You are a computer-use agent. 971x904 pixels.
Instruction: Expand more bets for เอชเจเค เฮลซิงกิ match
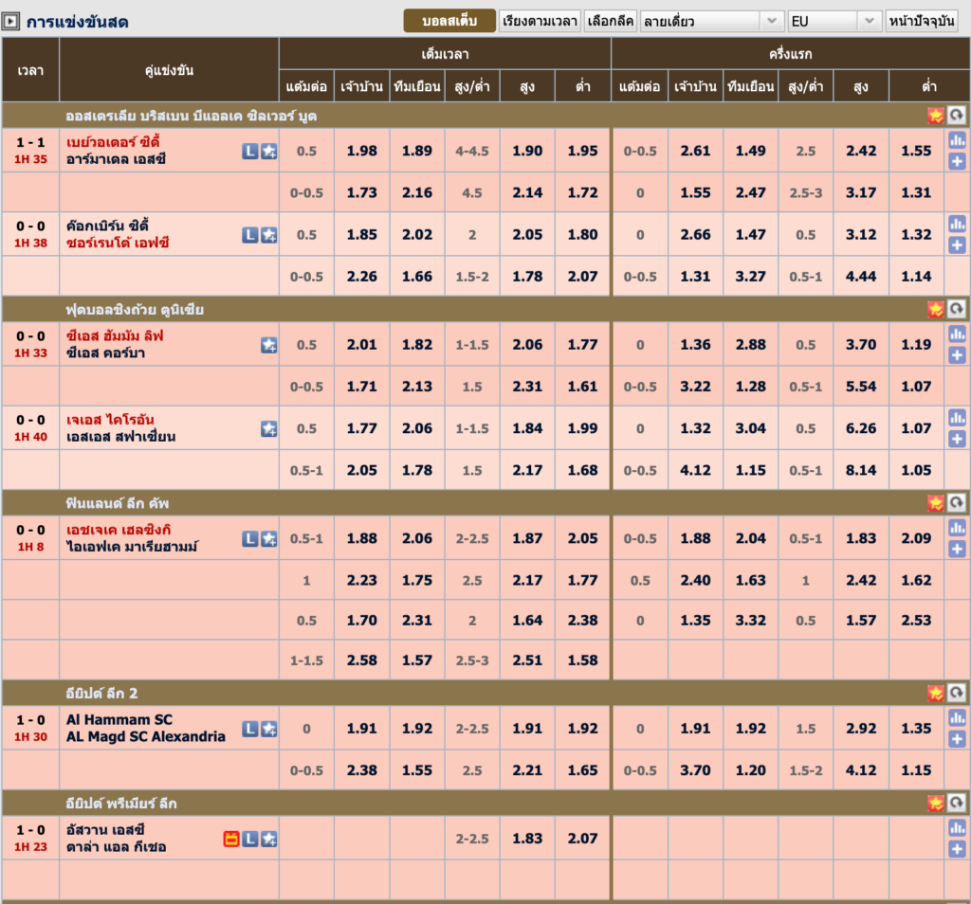pos(957,549)
